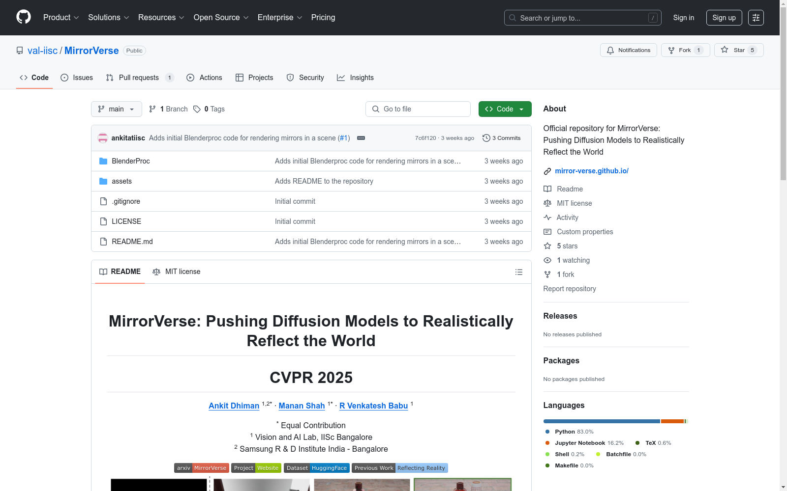Click the Dataset HuggingFace badge
The width and height of the screenshot is (787, 491).
[x=317, y=468]
